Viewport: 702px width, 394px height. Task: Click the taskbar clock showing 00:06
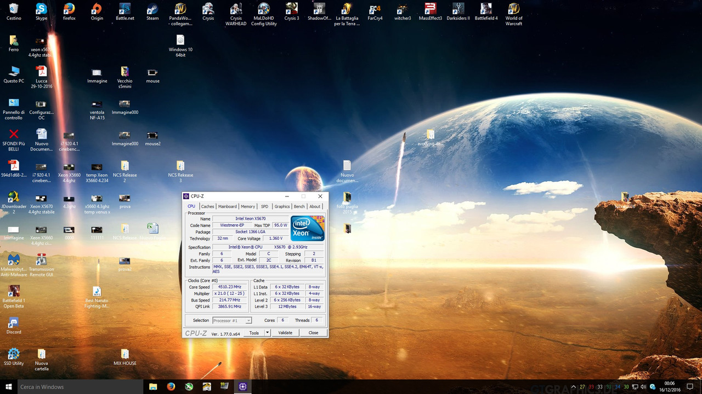tap(670, 386)
